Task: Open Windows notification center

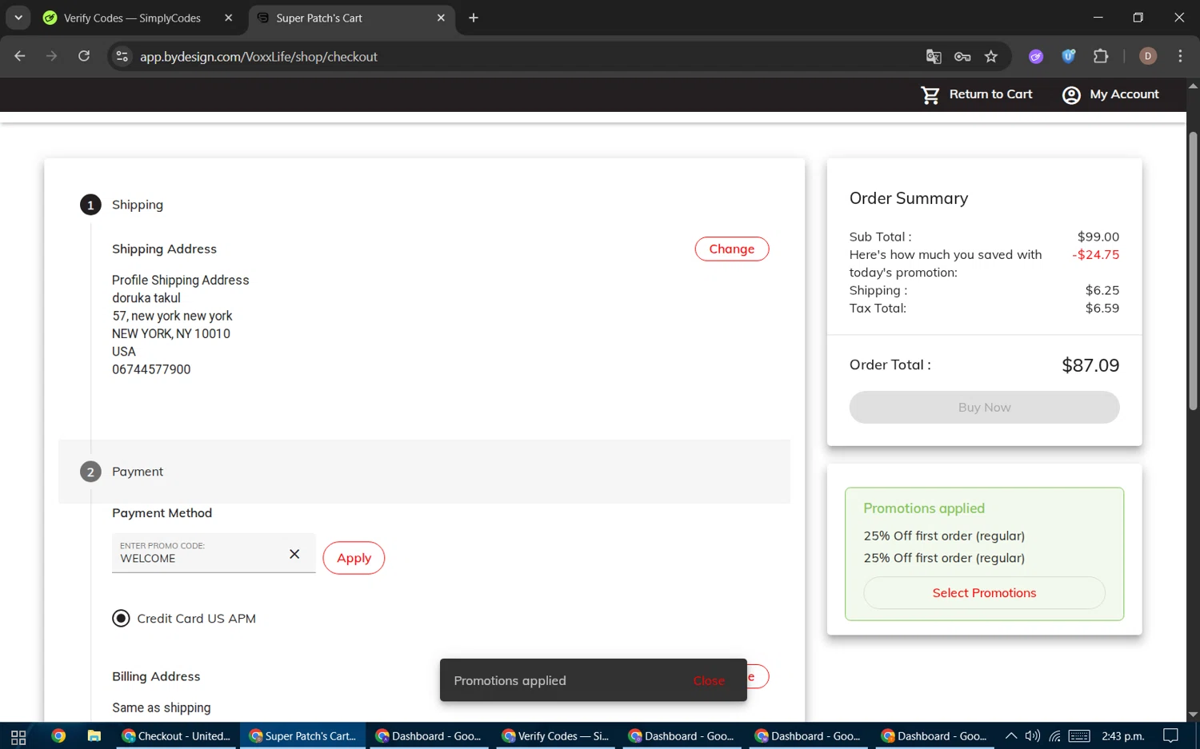Action: (x=1170, y=736)
